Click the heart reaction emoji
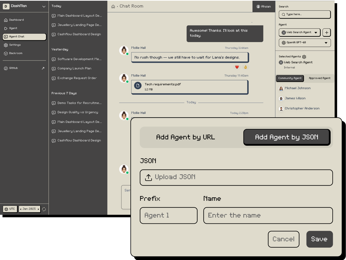346x260 pixels. [237, 67]
